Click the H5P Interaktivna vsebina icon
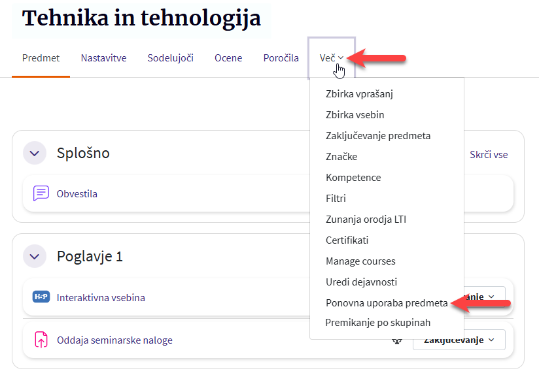The height and width of the screenshot is (375, 539). click(41, 297)
